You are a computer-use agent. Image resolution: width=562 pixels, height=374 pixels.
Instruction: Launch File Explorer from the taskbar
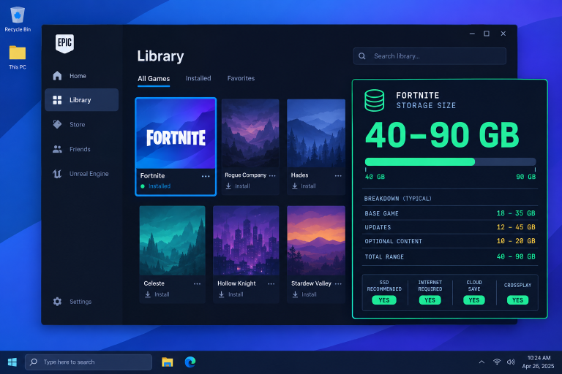(x=167, y=362)
